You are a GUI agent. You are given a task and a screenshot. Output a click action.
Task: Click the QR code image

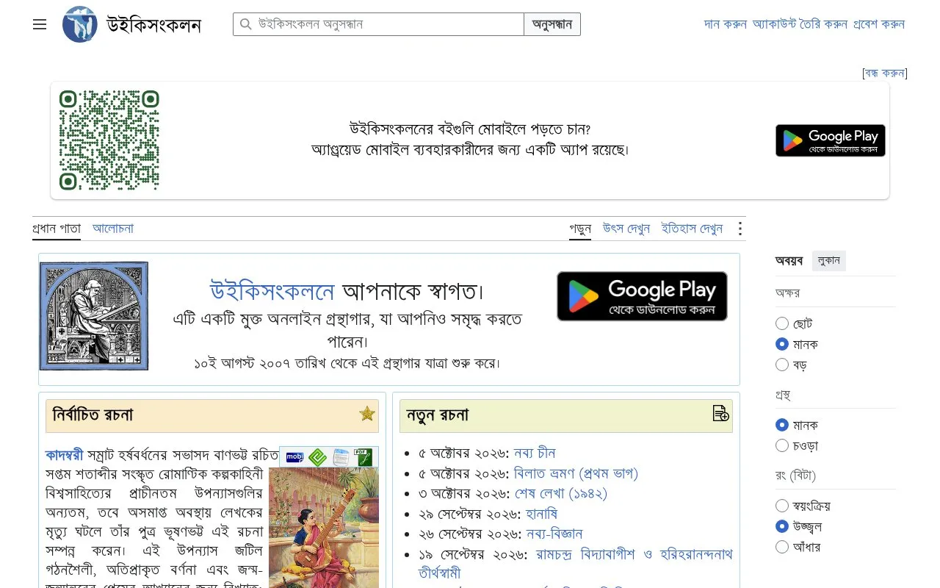109,140
